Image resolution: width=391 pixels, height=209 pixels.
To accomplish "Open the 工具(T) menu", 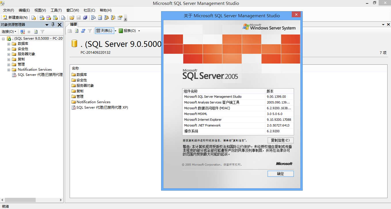I will 56,10.
